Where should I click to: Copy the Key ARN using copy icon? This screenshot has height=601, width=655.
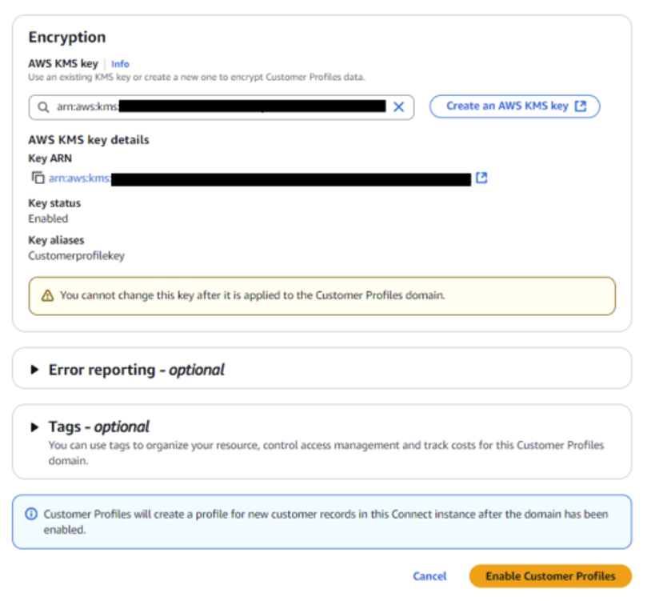coord(38,178)
